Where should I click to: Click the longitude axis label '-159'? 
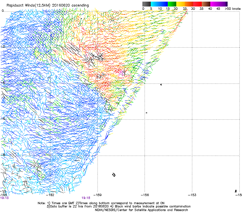click(97, 195)
